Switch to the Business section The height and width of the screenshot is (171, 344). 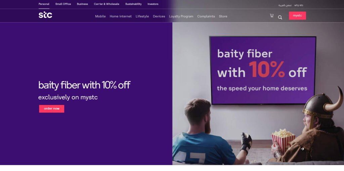pyautogui.click(x=82, y=4)
